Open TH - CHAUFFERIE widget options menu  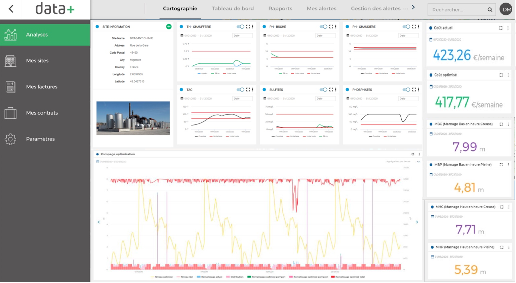253,26
